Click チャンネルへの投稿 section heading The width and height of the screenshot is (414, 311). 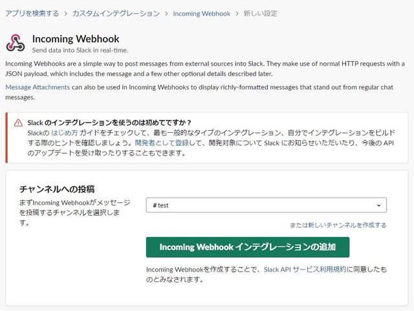point(57,189)
